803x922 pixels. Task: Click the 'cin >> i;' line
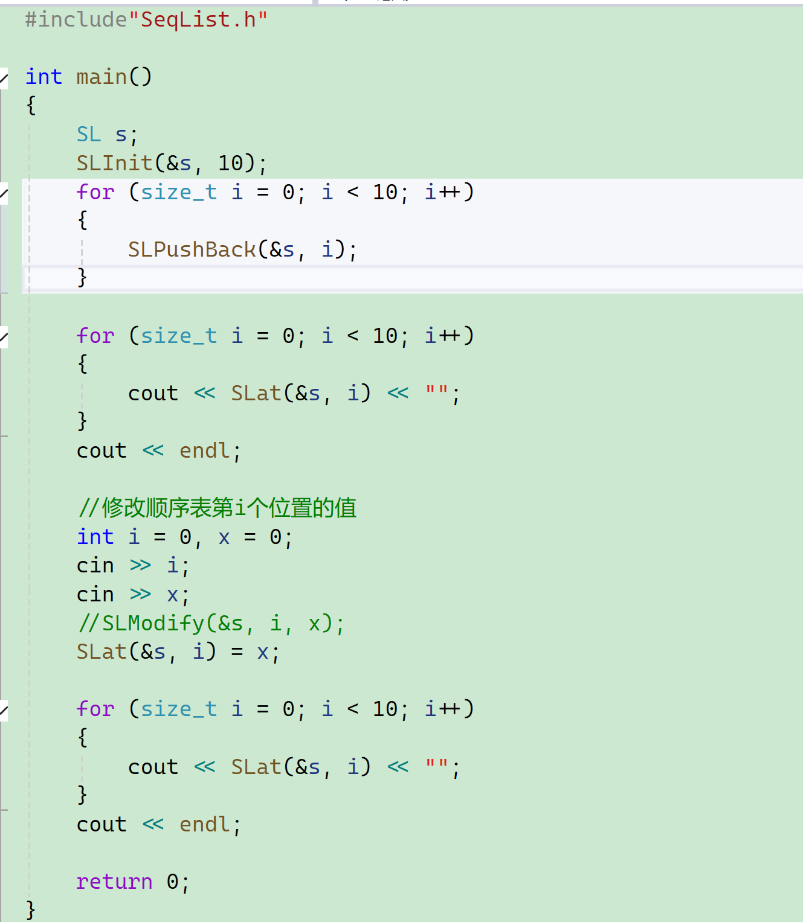click(133, 566)
